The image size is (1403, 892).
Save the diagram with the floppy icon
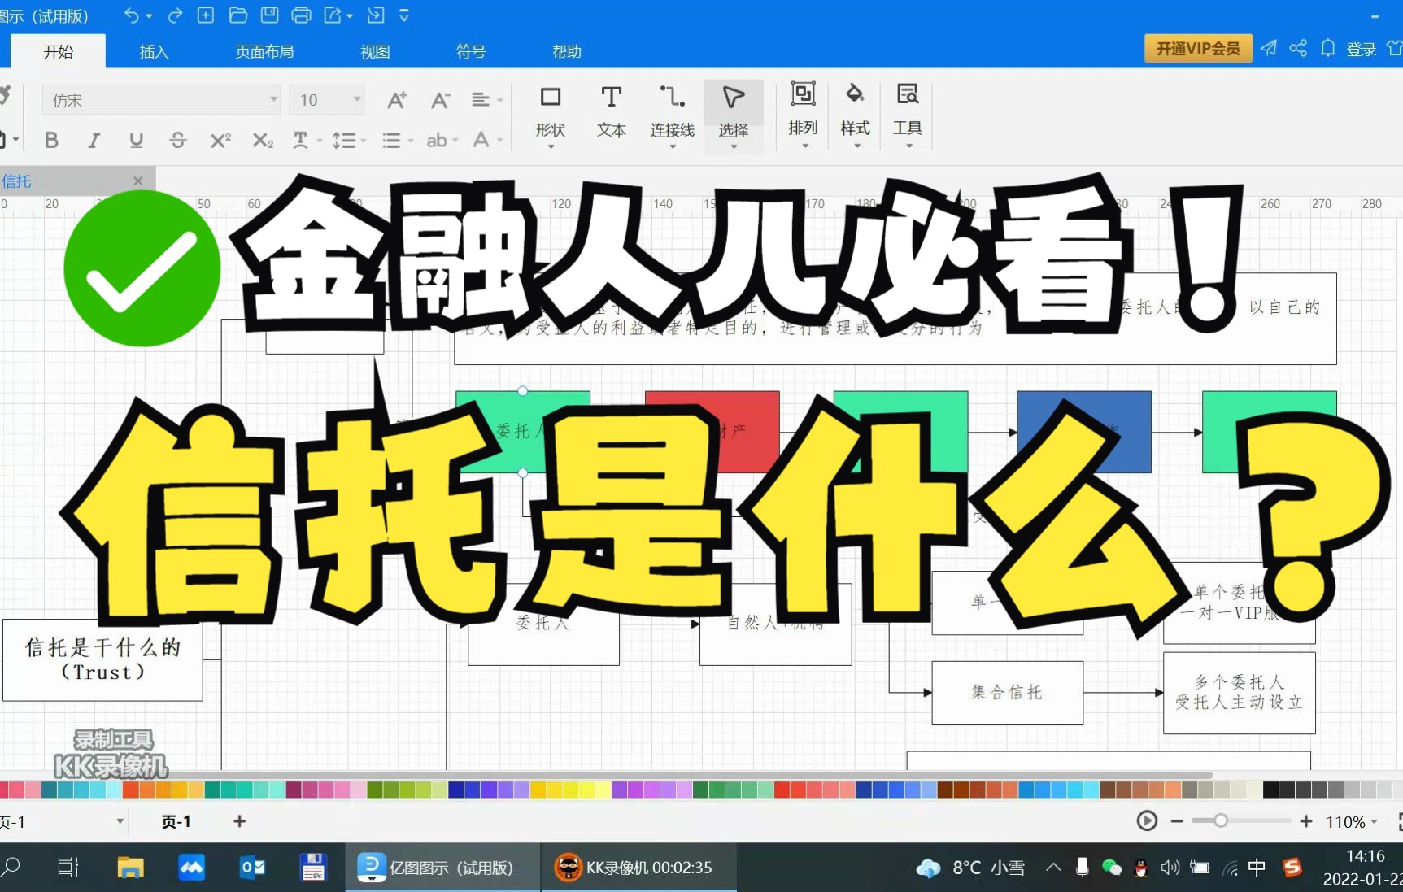[269, 15]
